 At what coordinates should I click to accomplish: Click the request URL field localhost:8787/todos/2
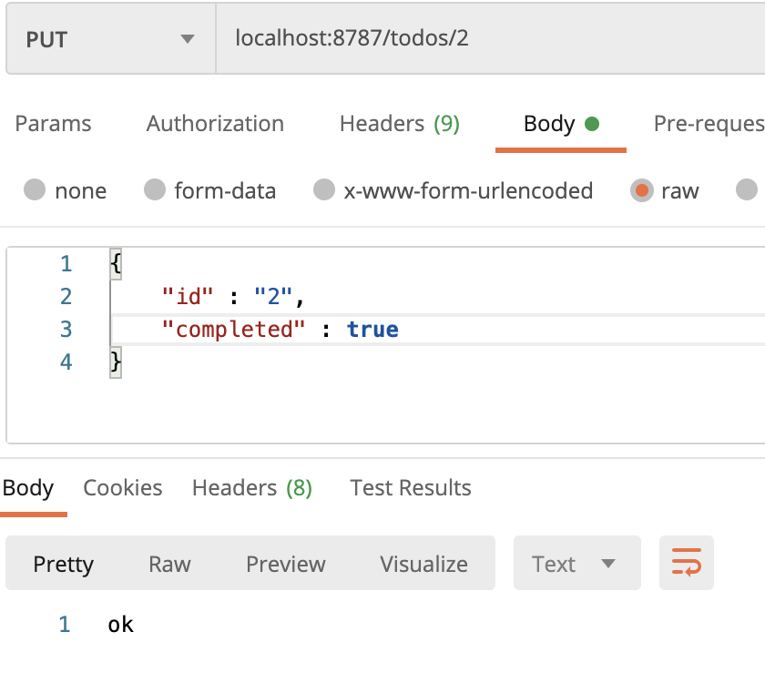(490, 39)
